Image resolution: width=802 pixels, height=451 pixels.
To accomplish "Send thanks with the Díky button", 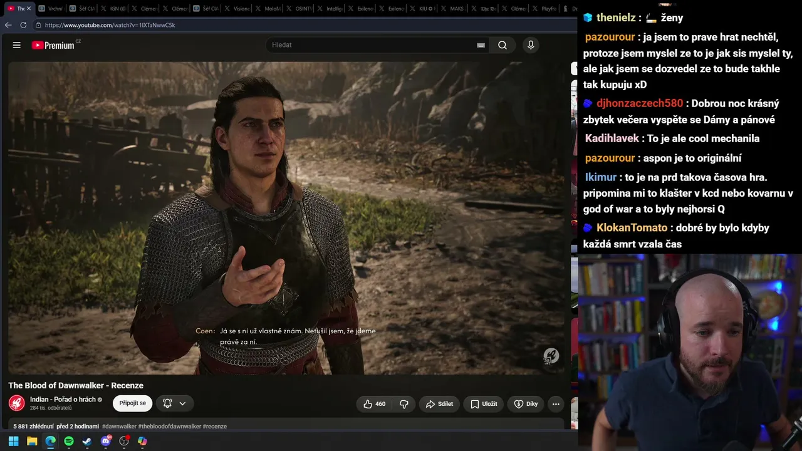I will pyautogui.click(x=526, y=404).
